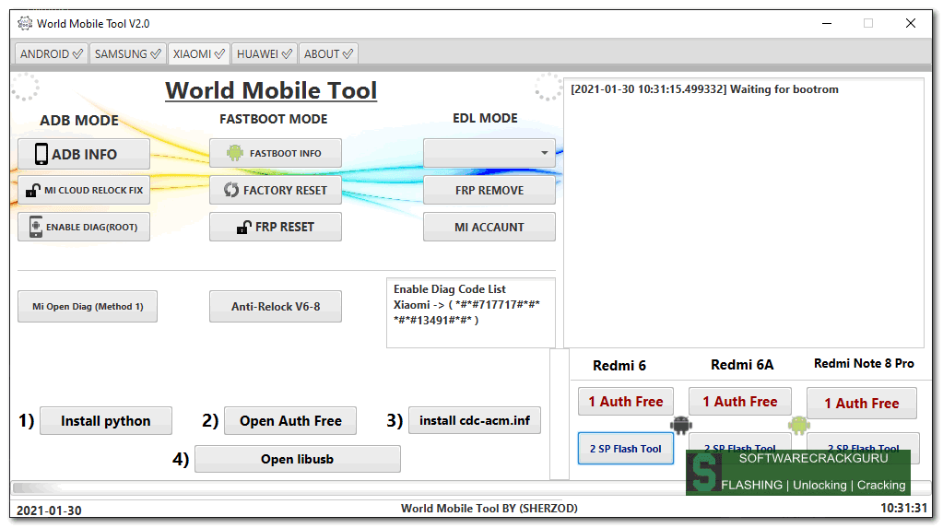Click the Enable Diag Code List text box
The image size is (943, 528).
coord(471,312)
